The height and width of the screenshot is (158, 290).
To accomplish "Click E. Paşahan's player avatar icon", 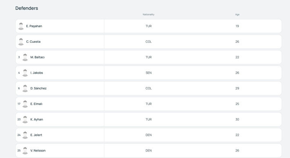I will click(21, 26).
